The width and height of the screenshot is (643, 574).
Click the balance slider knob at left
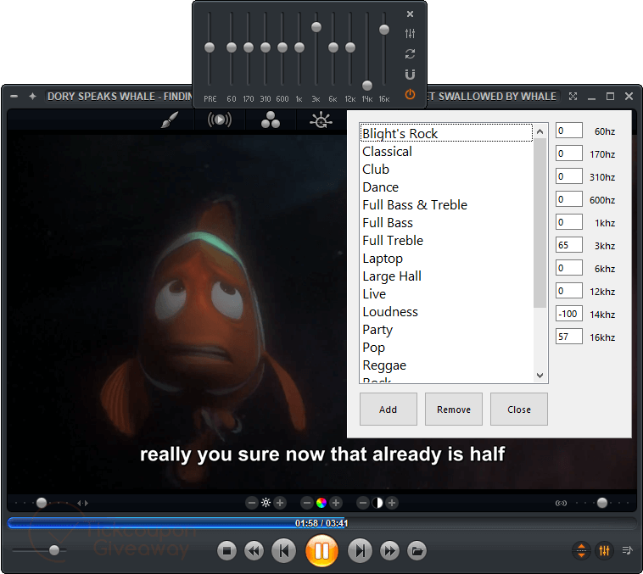42,503
